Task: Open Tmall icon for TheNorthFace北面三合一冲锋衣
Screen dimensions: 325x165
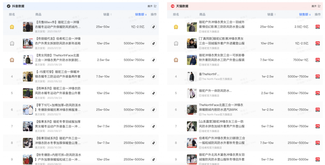Action: click(317, 110)
